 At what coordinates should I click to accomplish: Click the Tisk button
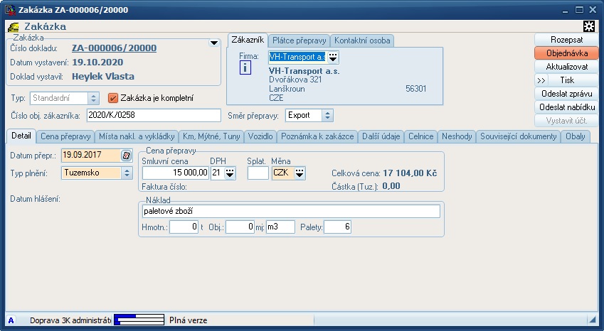click(x=573, y=80)
